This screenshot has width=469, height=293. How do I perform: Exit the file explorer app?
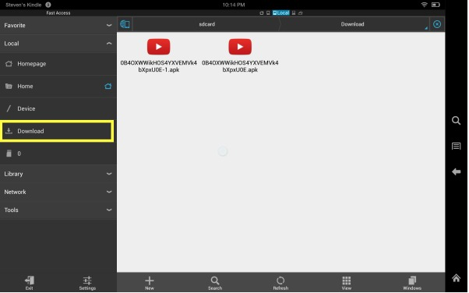pos(29,283)
